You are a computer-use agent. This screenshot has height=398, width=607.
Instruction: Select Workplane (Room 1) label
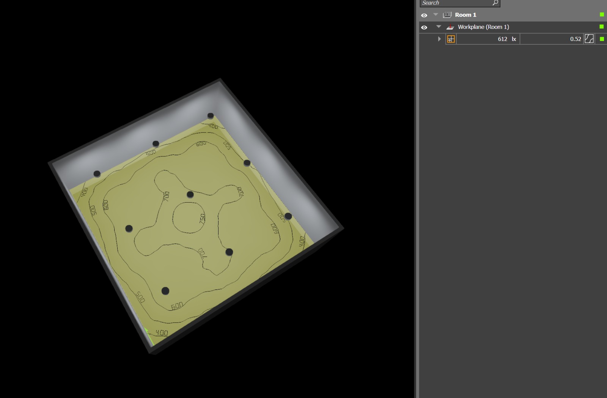tap(483, 27)
